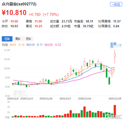Switch to the 日K daily chart tab
The image size is (124, 121).
7,39
